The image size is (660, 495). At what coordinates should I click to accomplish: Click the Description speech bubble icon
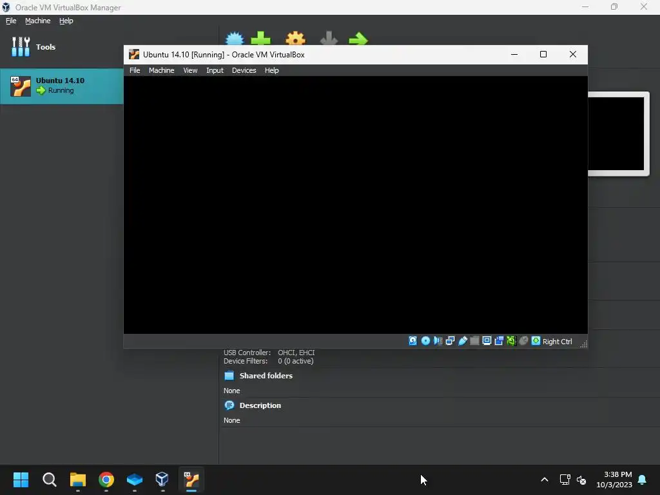pyautogui.click(x=229, y=405)
